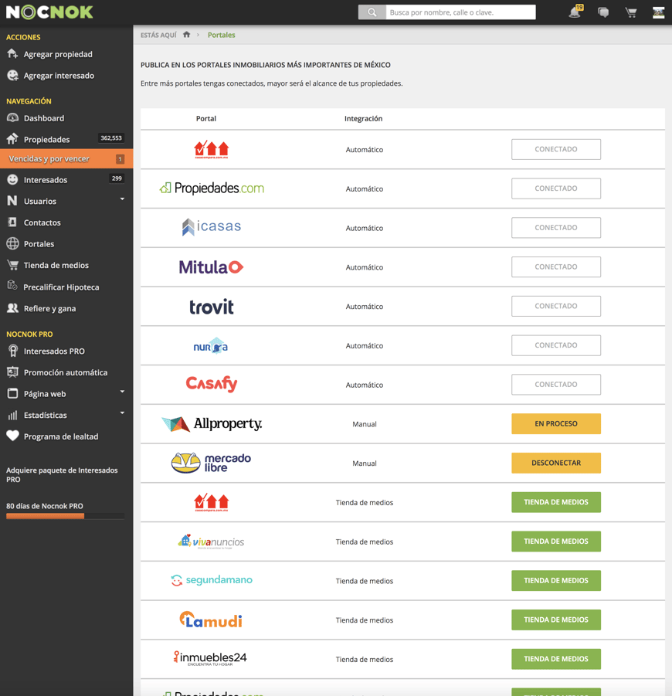Screen dimensions: 672x696
Task: Click the Propiedades 362,553 count badge
Action: (x=111, y=138)
